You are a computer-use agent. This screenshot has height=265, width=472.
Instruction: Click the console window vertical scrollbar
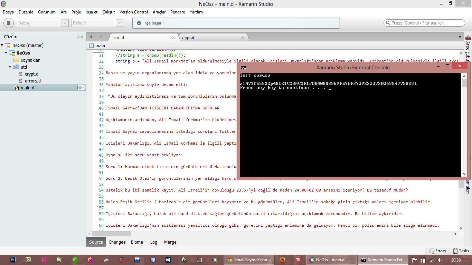(x=464, y=125)
